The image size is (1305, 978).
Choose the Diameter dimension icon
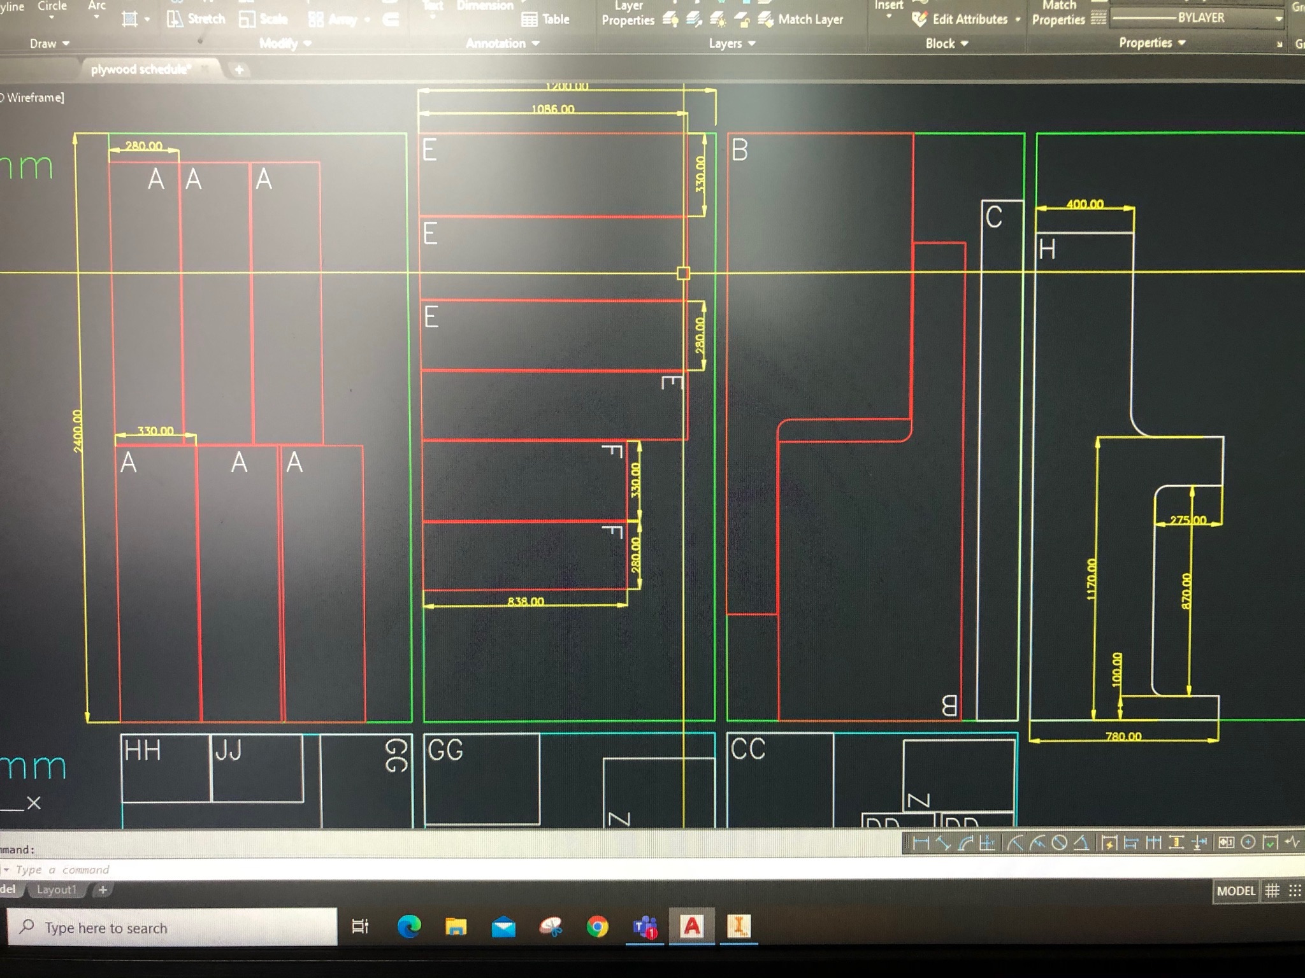pos(1059,844)
